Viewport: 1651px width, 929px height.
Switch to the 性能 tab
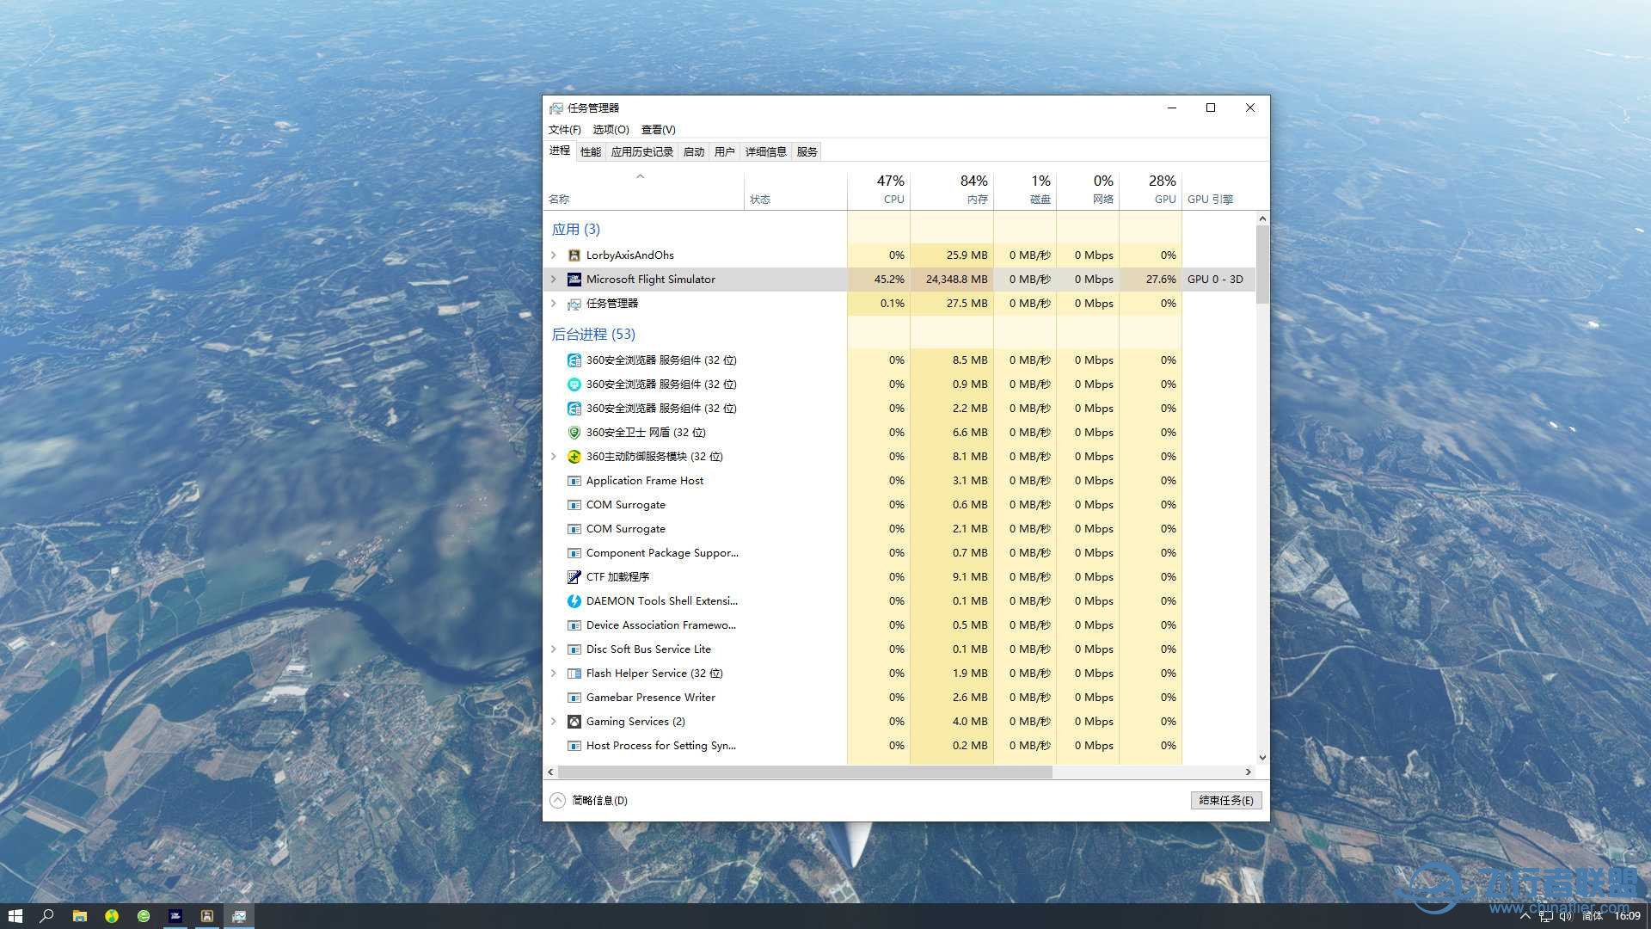(591, 152)
